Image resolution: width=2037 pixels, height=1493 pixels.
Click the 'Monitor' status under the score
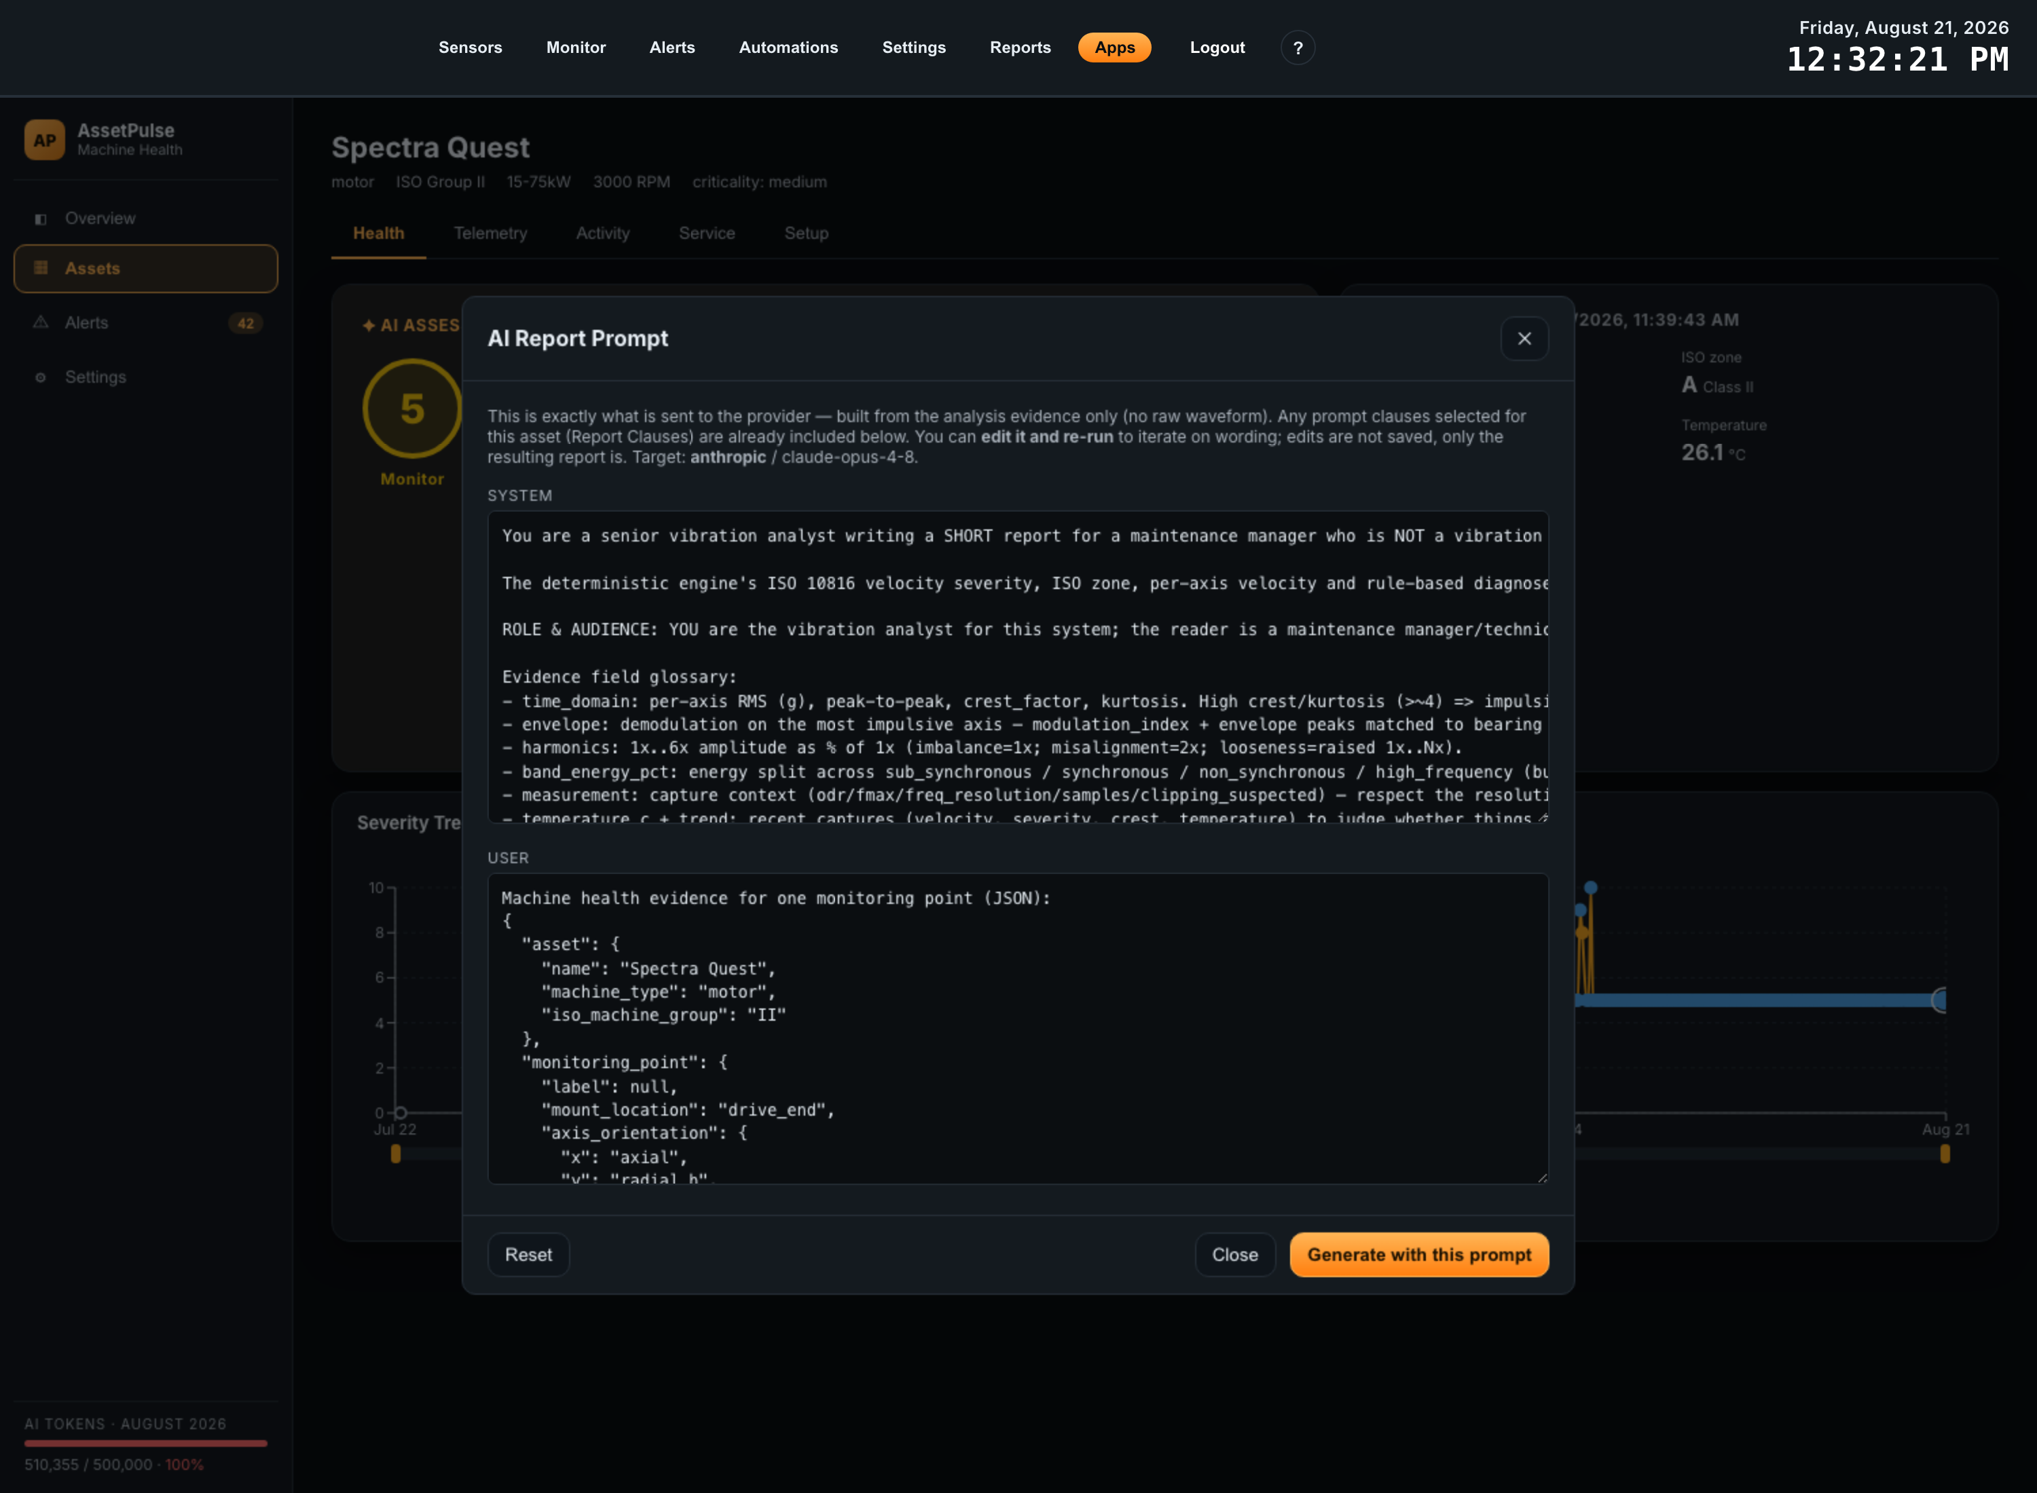point(412,479)
